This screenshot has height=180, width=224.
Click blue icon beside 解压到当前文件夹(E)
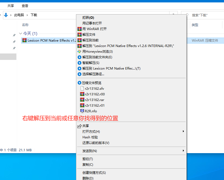pyautogui.click(x=80, y=57)
